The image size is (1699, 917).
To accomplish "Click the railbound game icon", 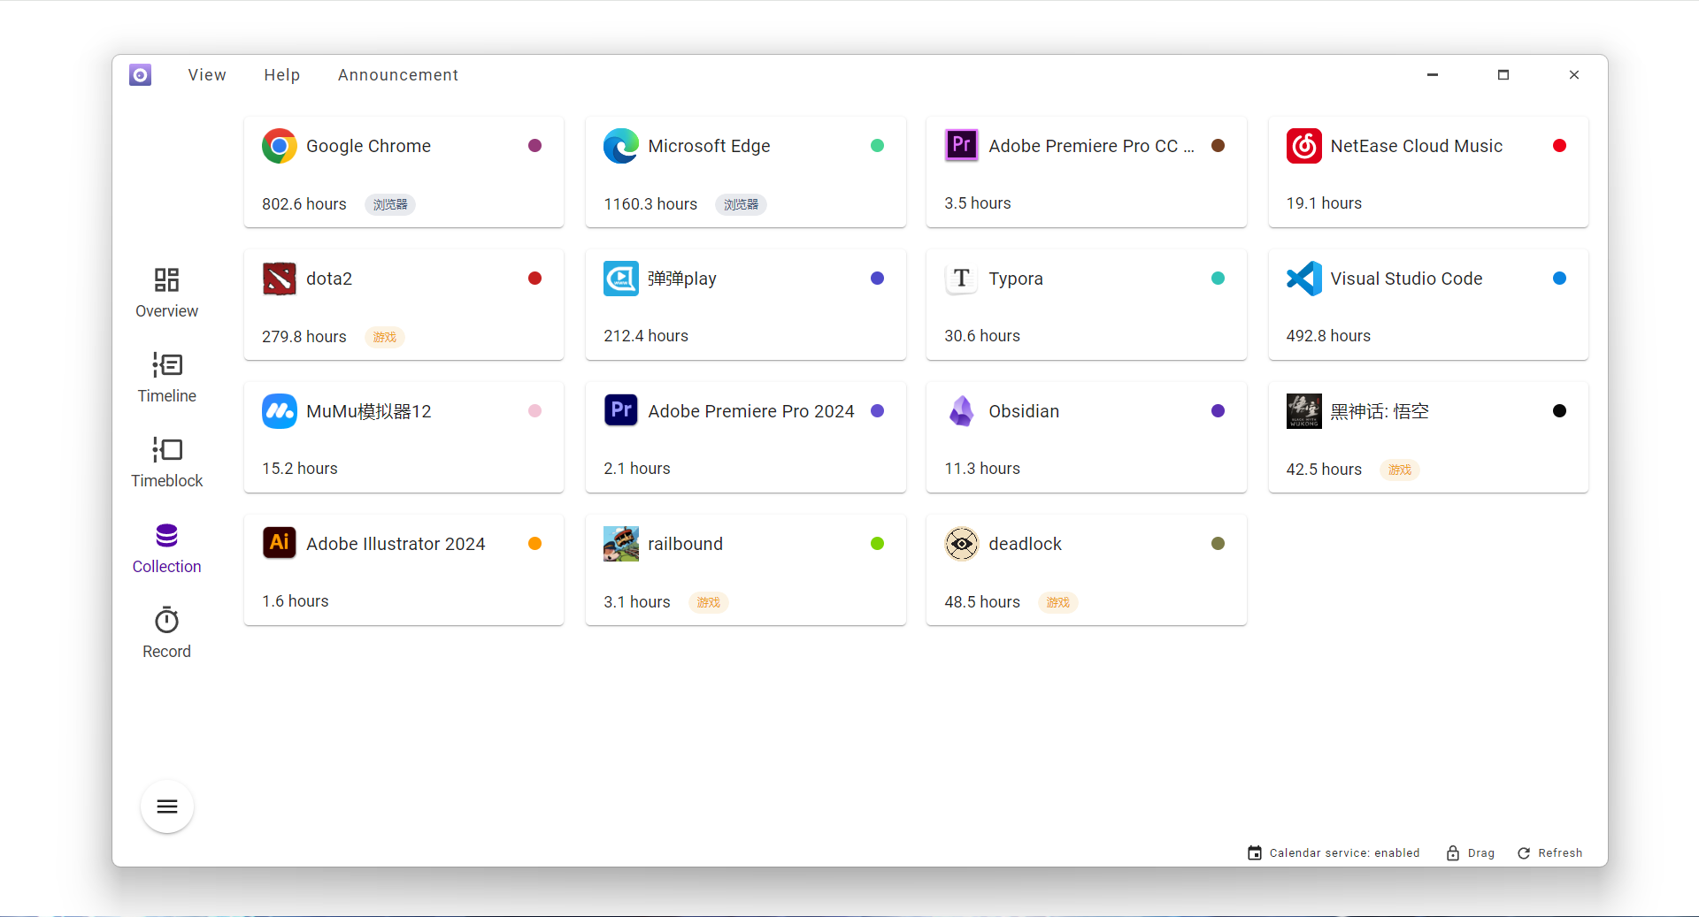I will 621,544.
